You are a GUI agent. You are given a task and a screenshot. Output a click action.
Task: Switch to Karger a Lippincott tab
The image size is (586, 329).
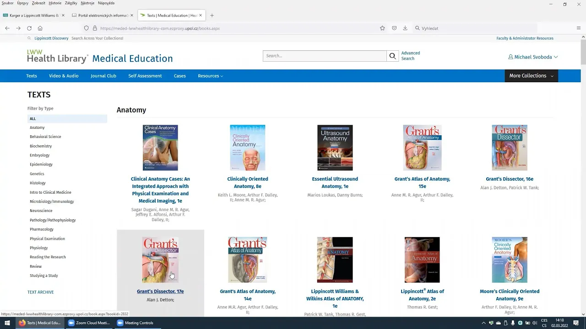click(34, 15)
